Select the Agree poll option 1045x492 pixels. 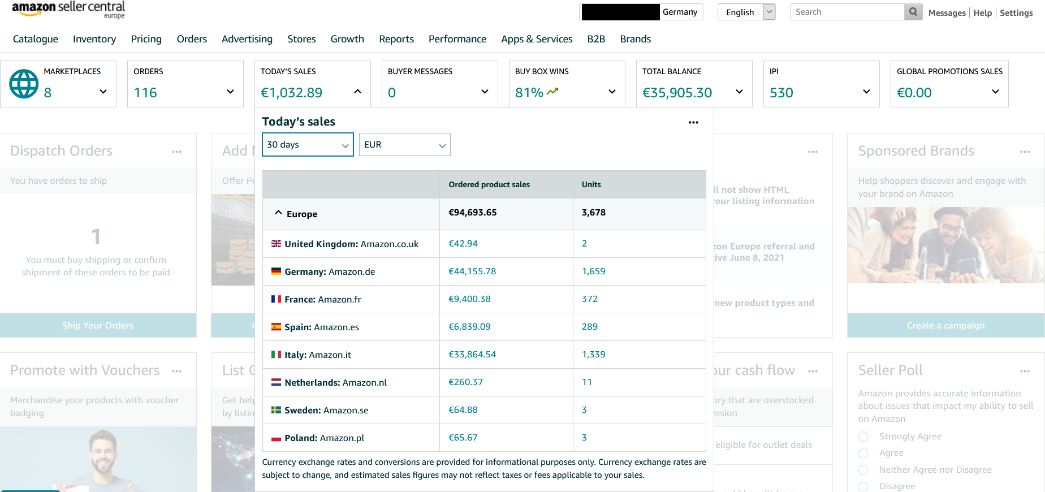863,453
